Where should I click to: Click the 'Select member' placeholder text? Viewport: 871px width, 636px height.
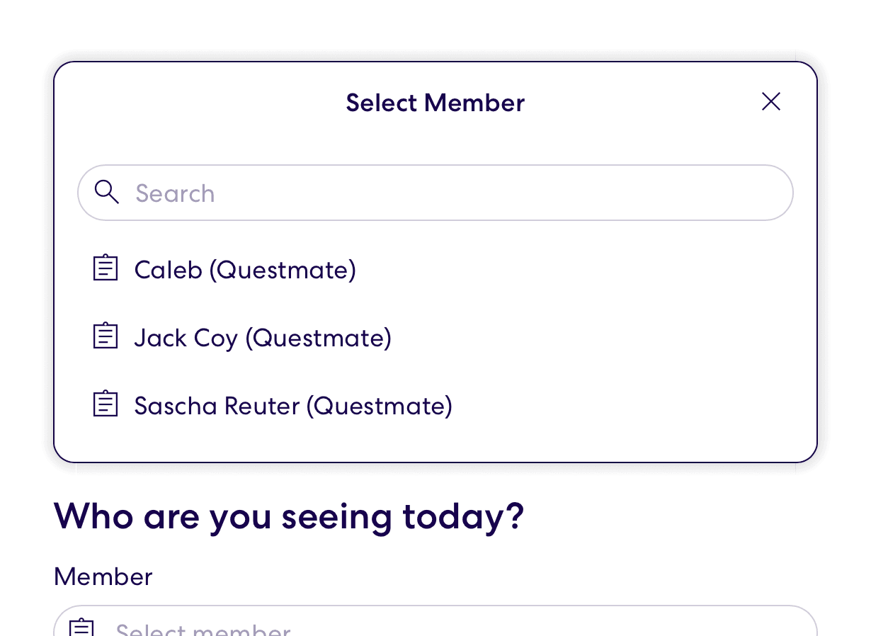(203, 629)
